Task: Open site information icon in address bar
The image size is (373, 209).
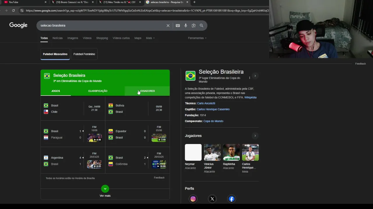Action: (22, 10)
